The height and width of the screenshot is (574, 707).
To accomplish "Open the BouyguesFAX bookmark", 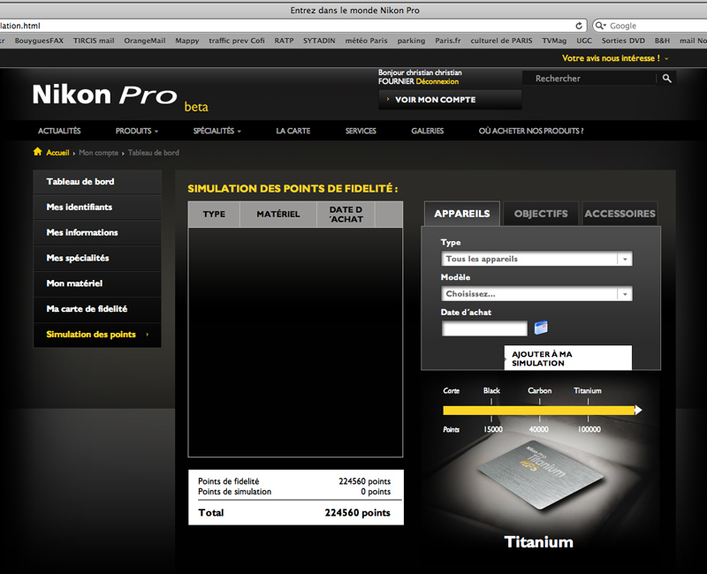I will [x=39, y=41].
